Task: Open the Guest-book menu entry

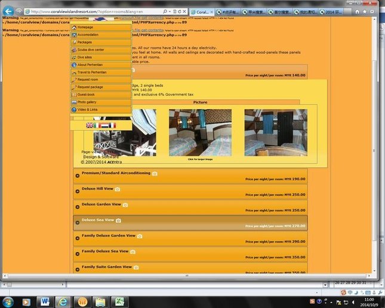Action: pyautogui.click(x=101, y=94)
